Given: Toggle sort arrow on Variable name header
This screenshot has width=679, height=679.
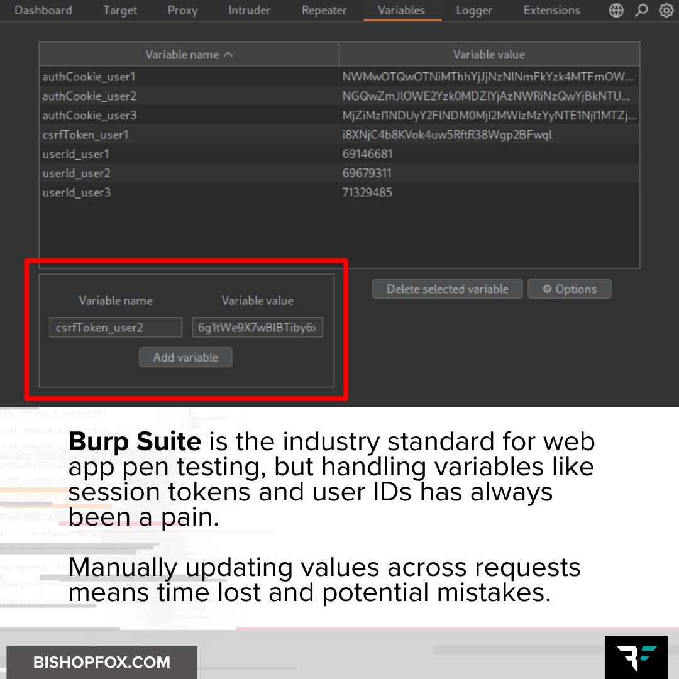Looking at the screenshot, I should point(229,55).
